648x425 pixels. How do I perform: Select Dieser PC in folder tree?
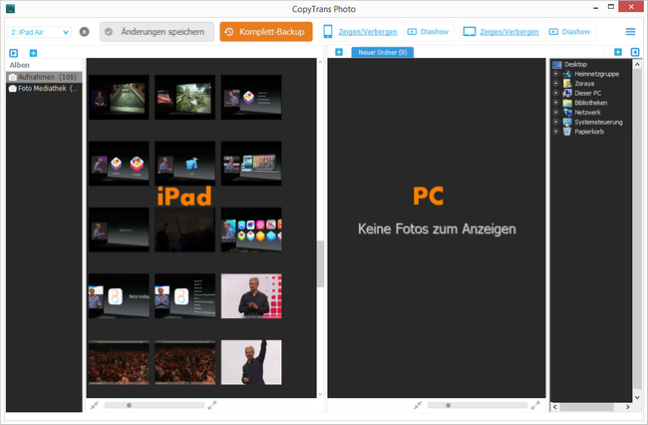coord(587,93)
